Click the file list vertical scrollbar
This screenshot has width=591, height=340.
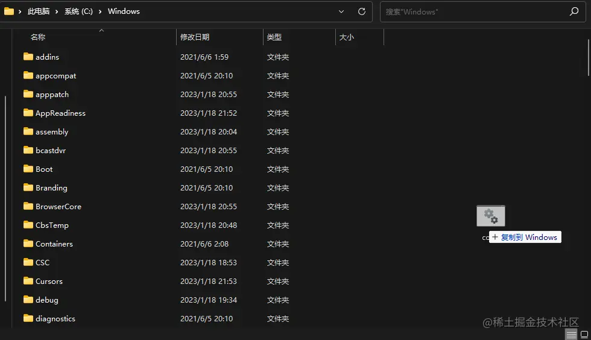(x=589, y=57)
